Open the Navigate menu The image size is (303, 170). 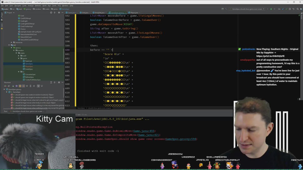(x=18, y=5)
